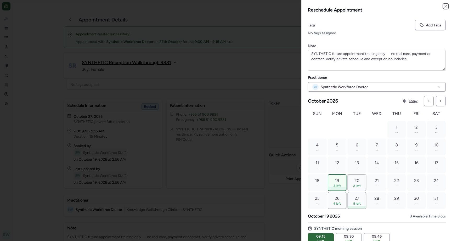This screenshot has height=241, width=452.
Task: Click the 'October 2026' month heading
Action: pyautogui.click(x=323, y=101)
